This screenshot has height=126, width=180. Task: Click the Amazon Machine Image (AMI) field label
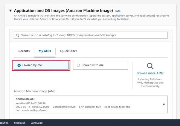34,91
